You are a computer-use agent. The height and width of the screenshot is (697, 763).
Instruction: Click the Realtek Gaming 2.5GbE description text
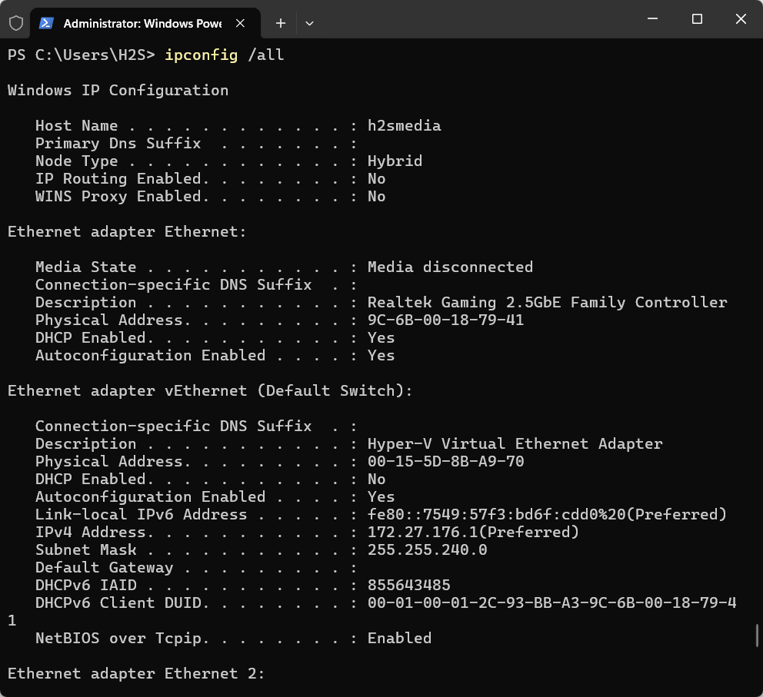point(546,302)
